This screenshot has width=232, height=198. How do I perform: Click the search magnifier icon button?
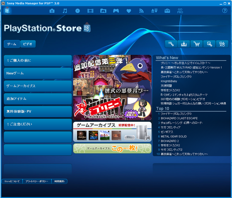coord(209,44)
